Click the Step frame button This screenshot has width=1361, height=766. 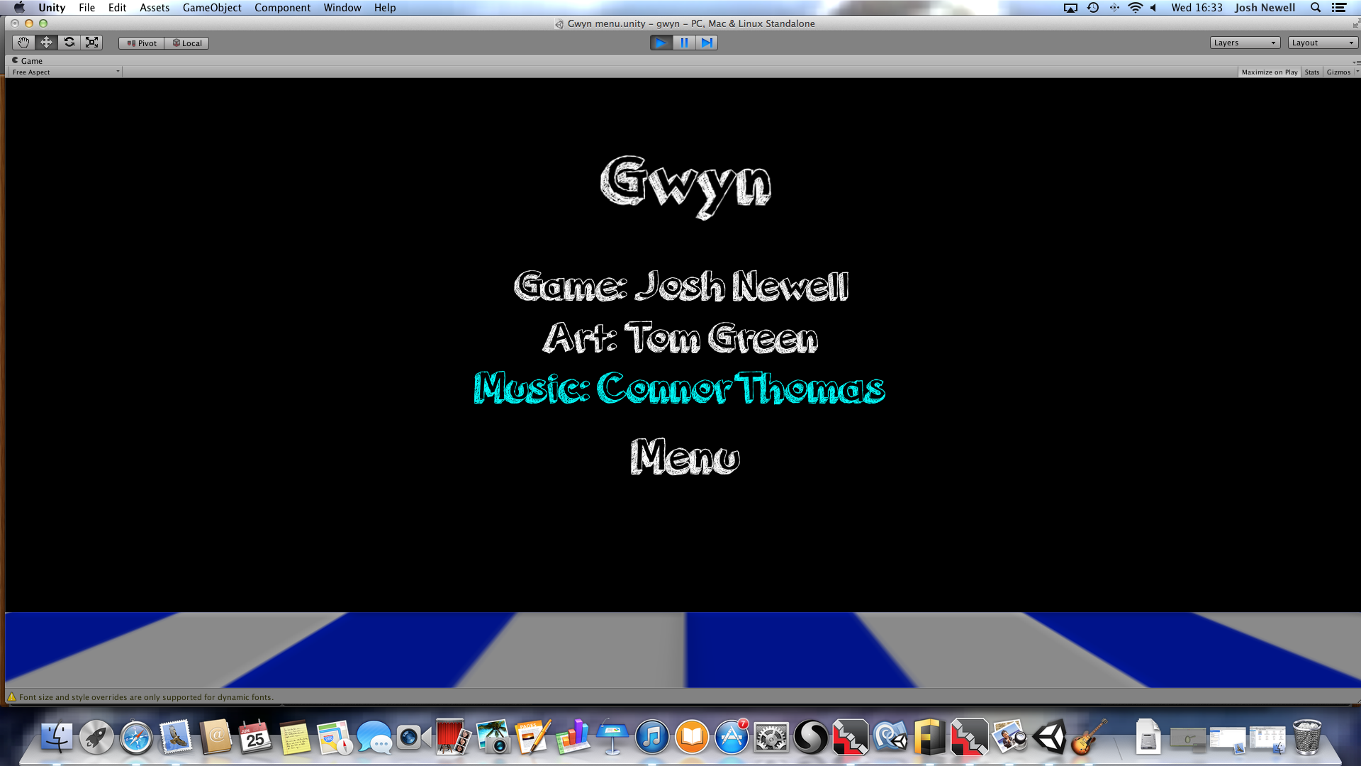point(707,43)
